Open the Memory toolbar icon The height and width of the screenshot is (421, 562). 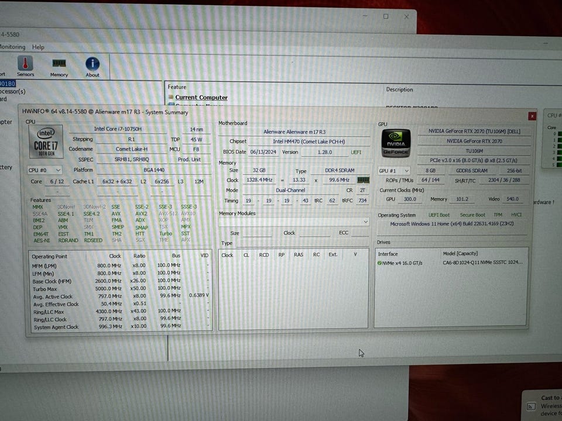click(x=59, y=67)
